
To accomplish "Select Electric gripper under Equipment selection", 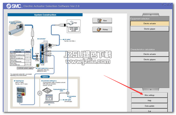I will (150, 29).
